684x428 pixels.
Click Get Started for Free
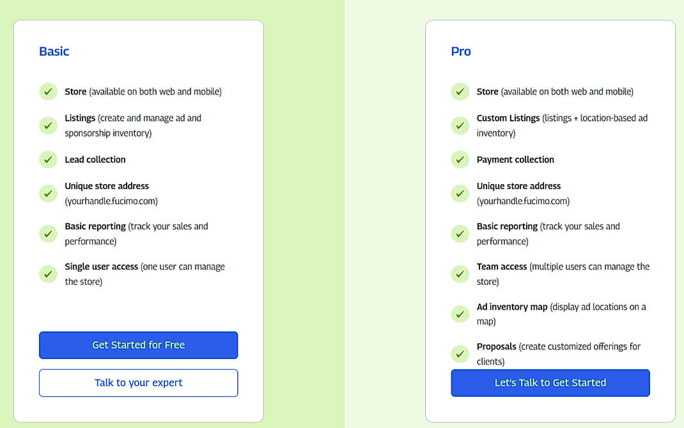[138, 345]
